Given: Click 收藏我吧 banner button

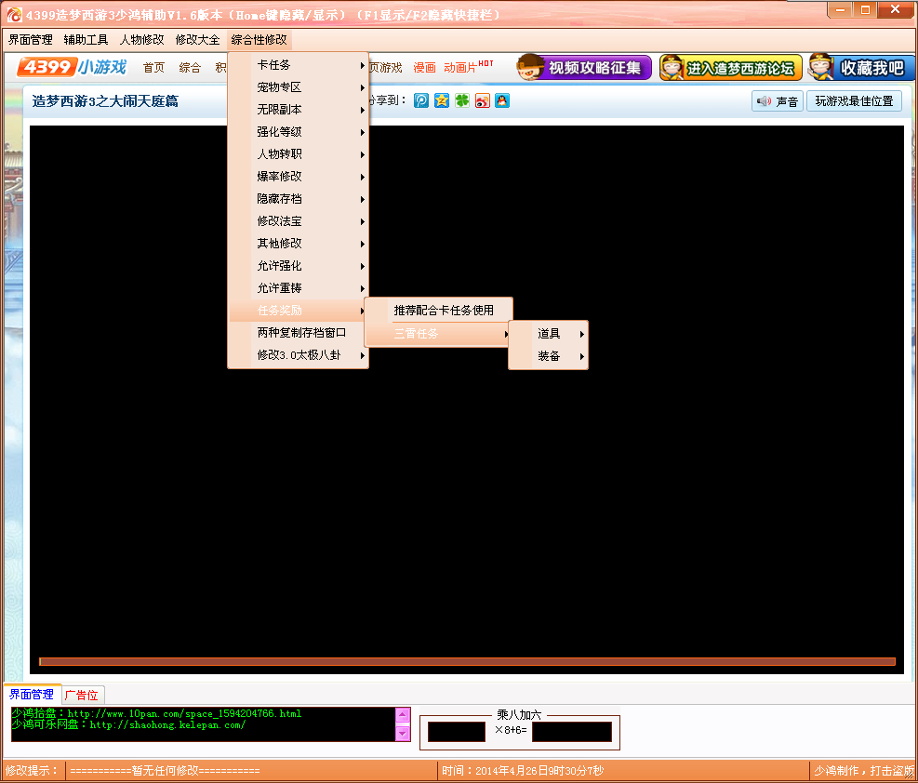Looking at the screenshot, I should [861, 67].
